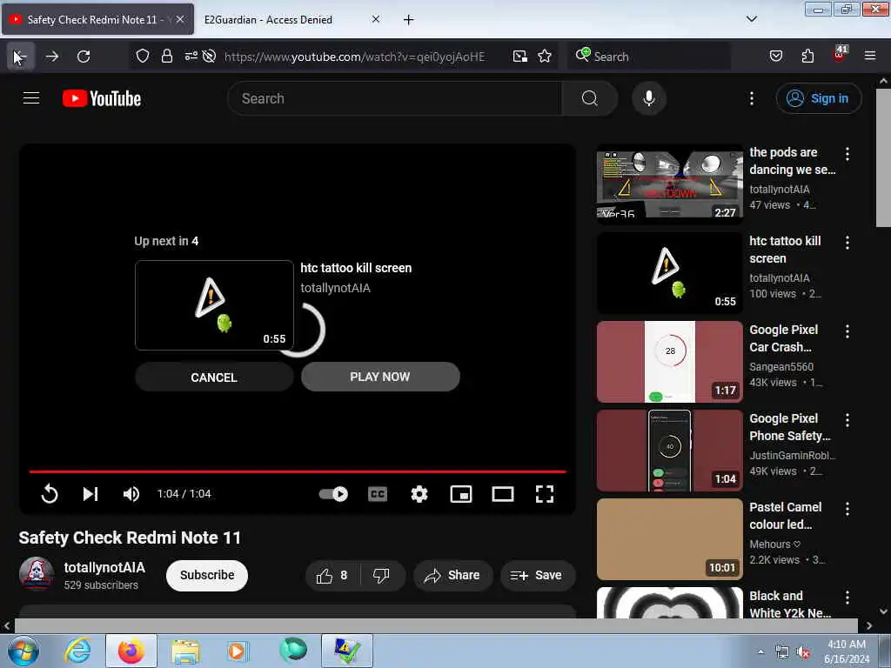Image resolution: width=891 pixels, height=668 pixels.
Task: Click PLAY NOW for the next video
Action: tap(380, 377)
